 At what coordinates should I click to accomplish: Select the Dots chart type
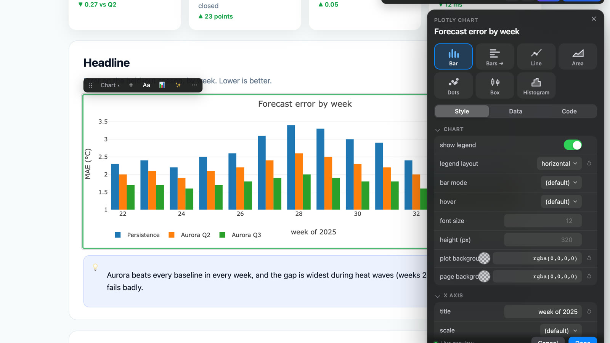[453, 85]
